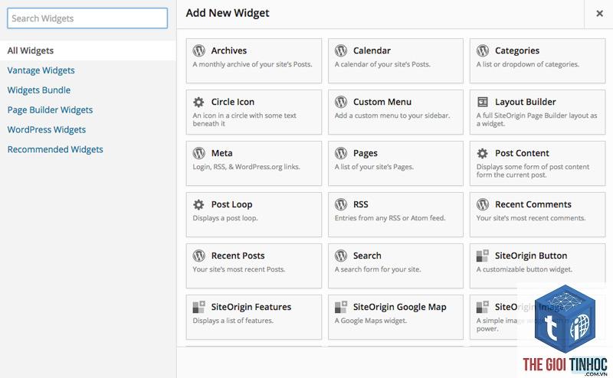Click 'Login, RSS, & WordPress.org links.' text
Screen dimensions: 613x378
[246, 167]
